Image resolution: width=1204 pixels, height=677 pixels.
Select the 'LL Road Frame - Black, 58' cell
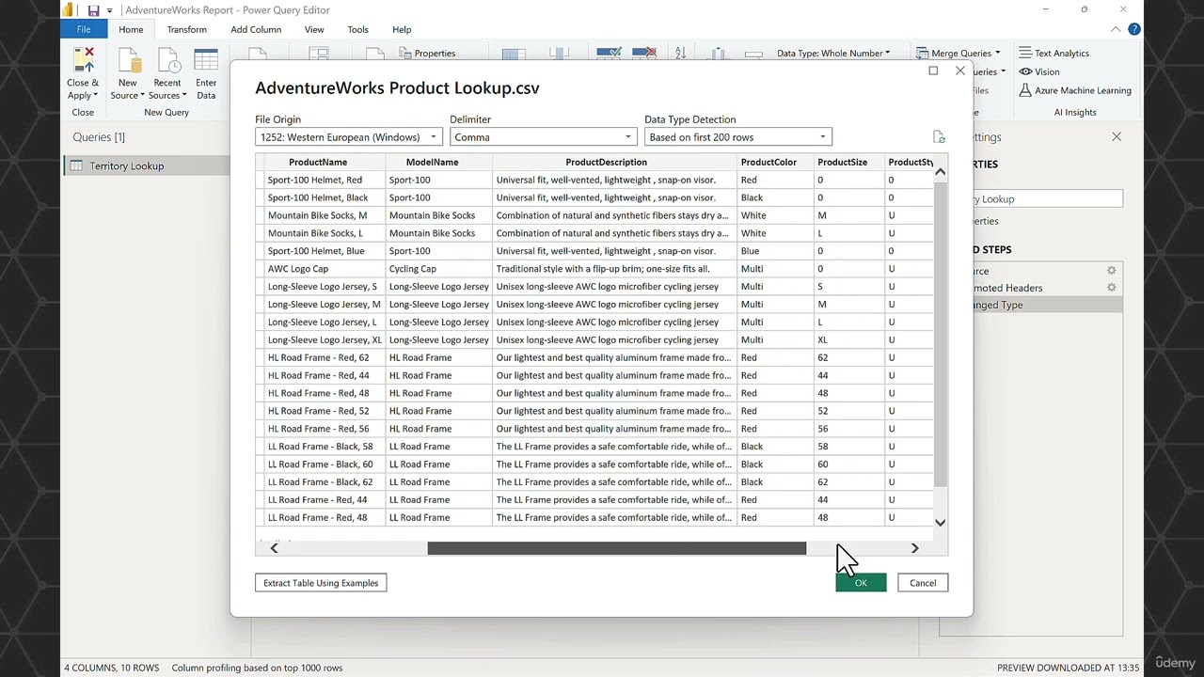[325, 447]
